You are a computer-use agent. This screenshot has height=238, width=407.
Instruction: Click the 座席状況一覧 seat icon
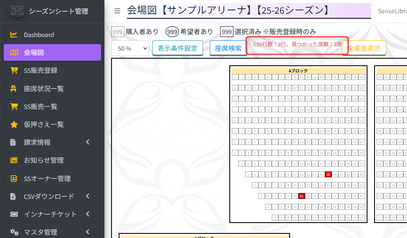[x=14, y=89]
